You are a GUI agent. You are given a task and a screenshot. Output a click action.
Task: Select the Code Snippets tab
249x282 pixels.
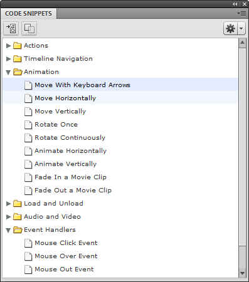[x=28, y=14]
